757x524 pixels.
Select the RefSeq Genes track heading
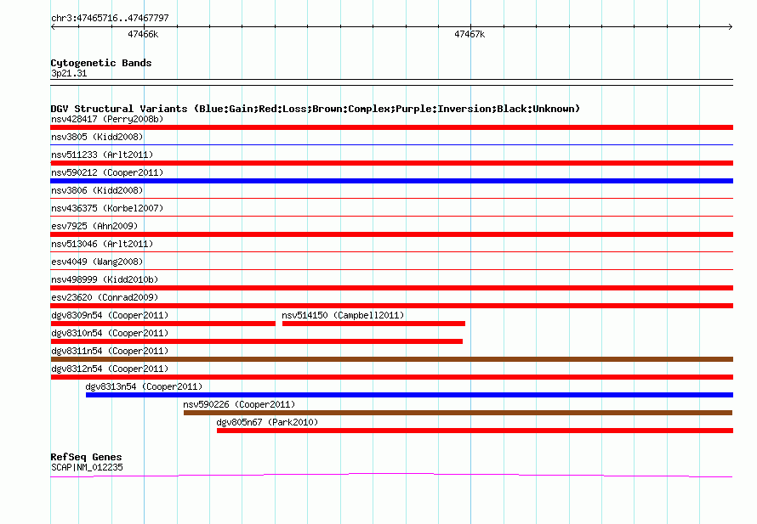pos(86,457)
